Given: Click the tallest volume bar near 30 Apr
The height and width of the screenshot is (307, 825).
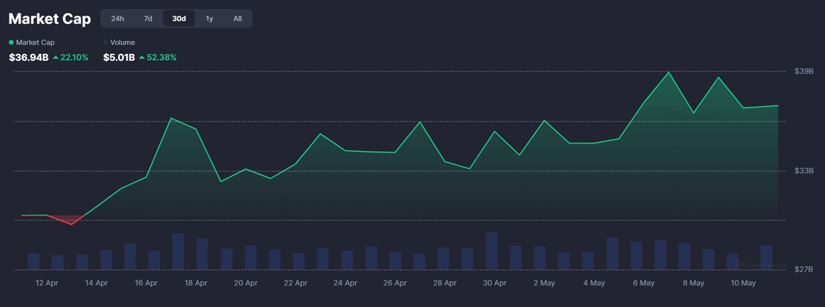Looking at the screenshot, I should coord(492,251).
